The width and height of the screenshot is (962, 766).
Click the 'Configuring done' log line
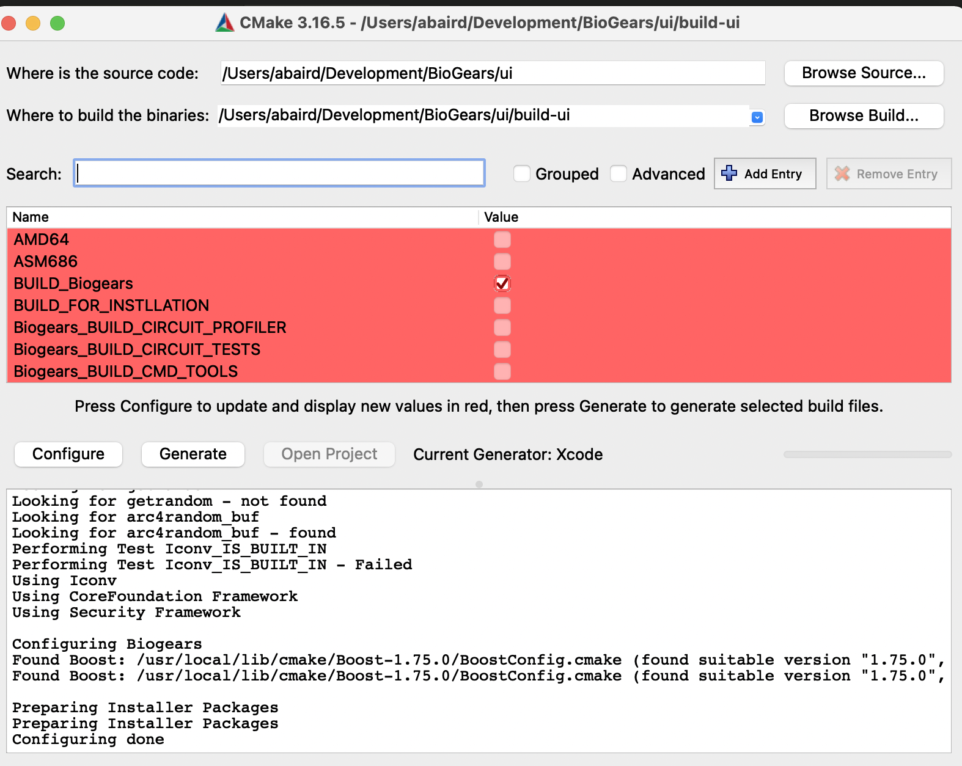[x=88, y=740]
